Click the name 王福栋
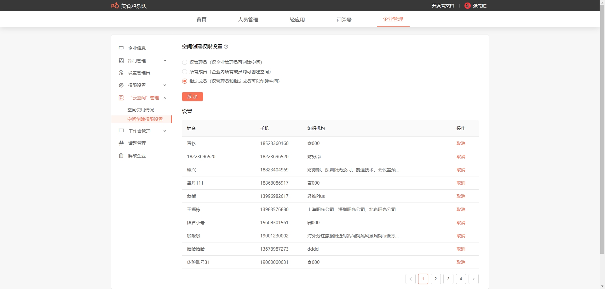 (x=193, y=209)
